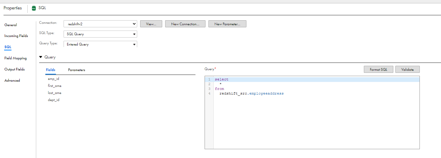Open the SQL Type dropdown
The height and width of the screenshot is (158, 441).
click(100, 34)
